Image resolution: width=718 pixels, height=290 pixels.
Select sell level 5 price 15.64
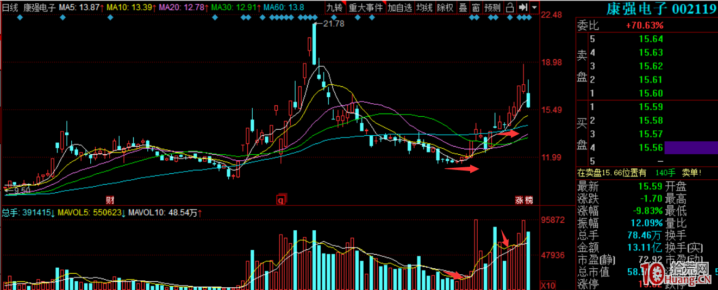[x=651, y=39]
